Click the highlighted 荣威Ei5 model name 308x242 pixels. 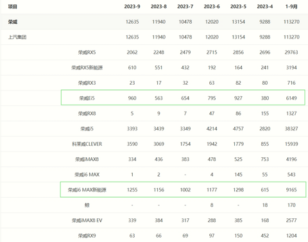click(x=87, y=98)
